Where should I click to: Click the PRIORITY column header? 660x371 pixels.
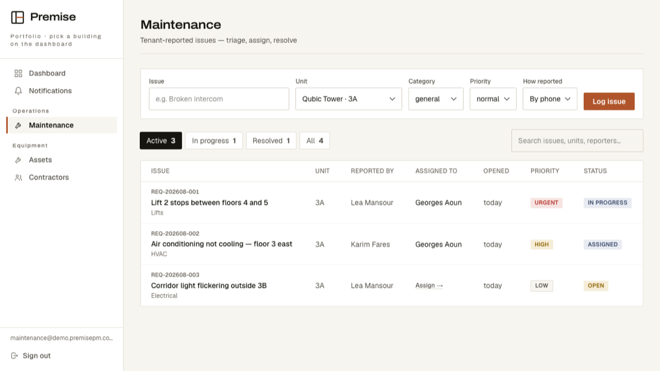(545, 171)
